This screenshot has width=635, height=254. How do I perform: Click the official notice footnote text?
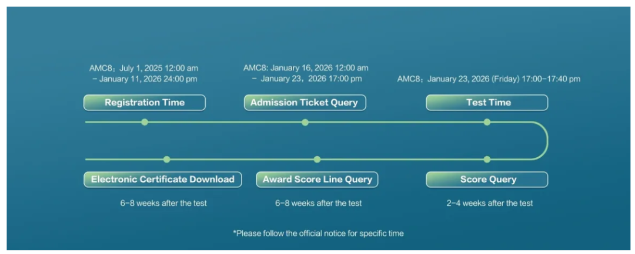click(318, 233)
